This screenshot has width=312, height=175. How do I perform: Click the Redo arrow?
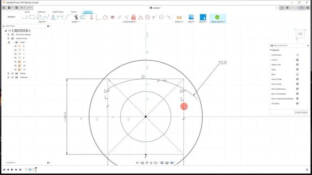(29, 8)
